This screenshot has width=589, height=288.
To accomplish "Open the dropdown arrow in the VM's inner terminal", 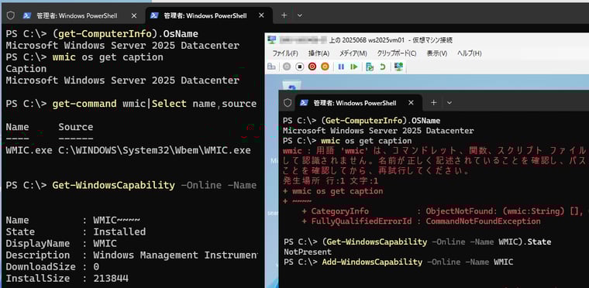I will coord(449,102).
